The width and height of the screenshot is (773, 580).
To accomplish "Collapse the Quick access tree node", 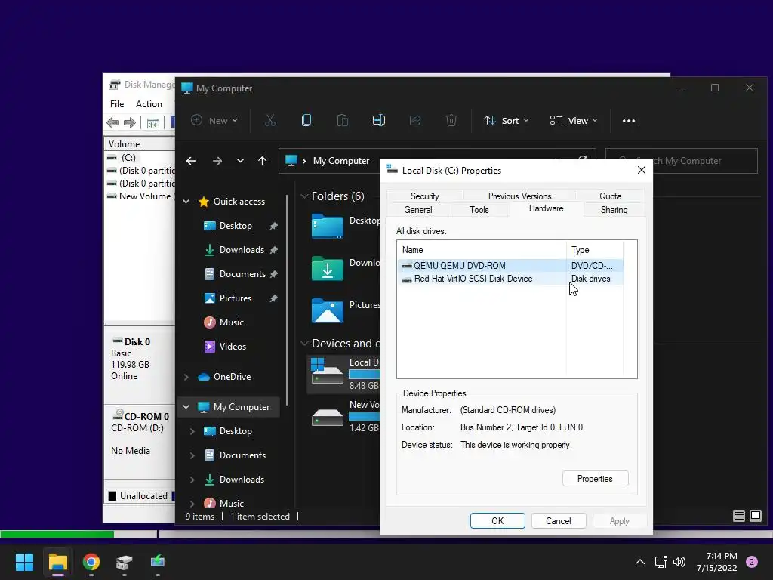I will [186, 202].
